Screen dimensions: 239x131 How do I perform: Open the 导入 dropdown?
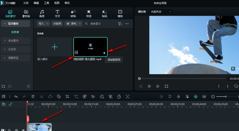tap(43, 24)
